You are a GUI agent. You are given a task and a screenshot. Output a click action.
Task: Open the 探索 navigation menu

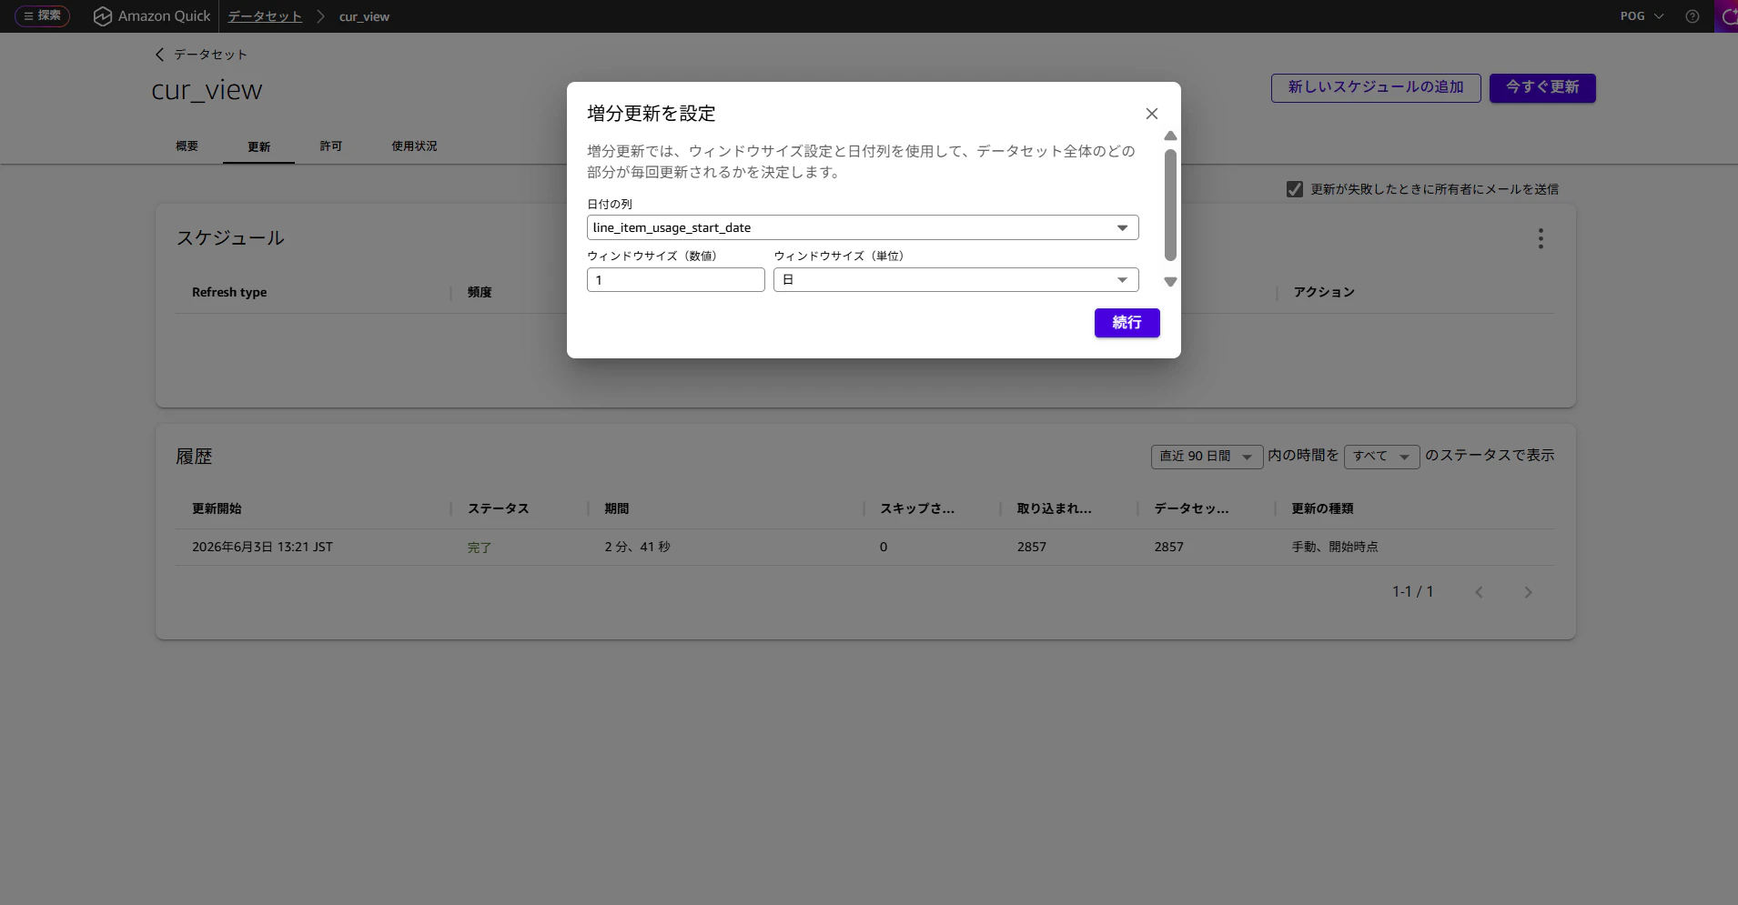[43, 15]
